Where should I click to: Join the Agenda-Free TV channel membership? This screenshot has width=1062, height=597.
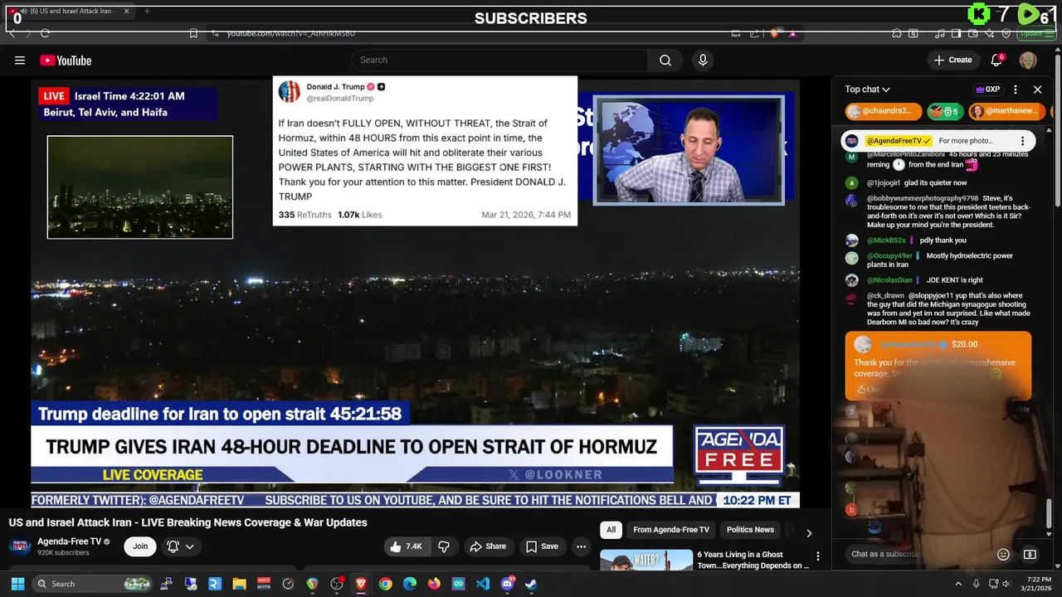[140, 546]
